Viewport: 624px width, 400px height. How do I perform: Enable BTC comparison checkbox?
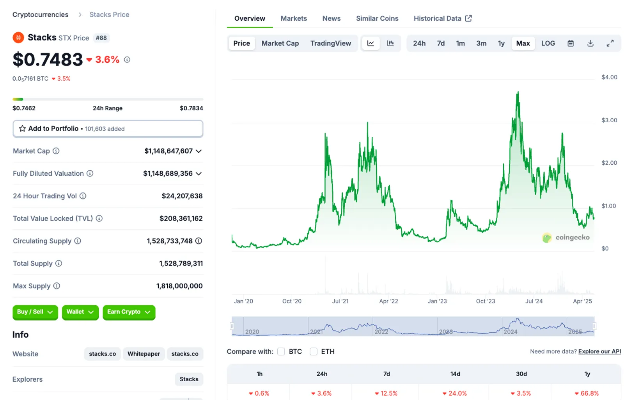pos(281,351)
